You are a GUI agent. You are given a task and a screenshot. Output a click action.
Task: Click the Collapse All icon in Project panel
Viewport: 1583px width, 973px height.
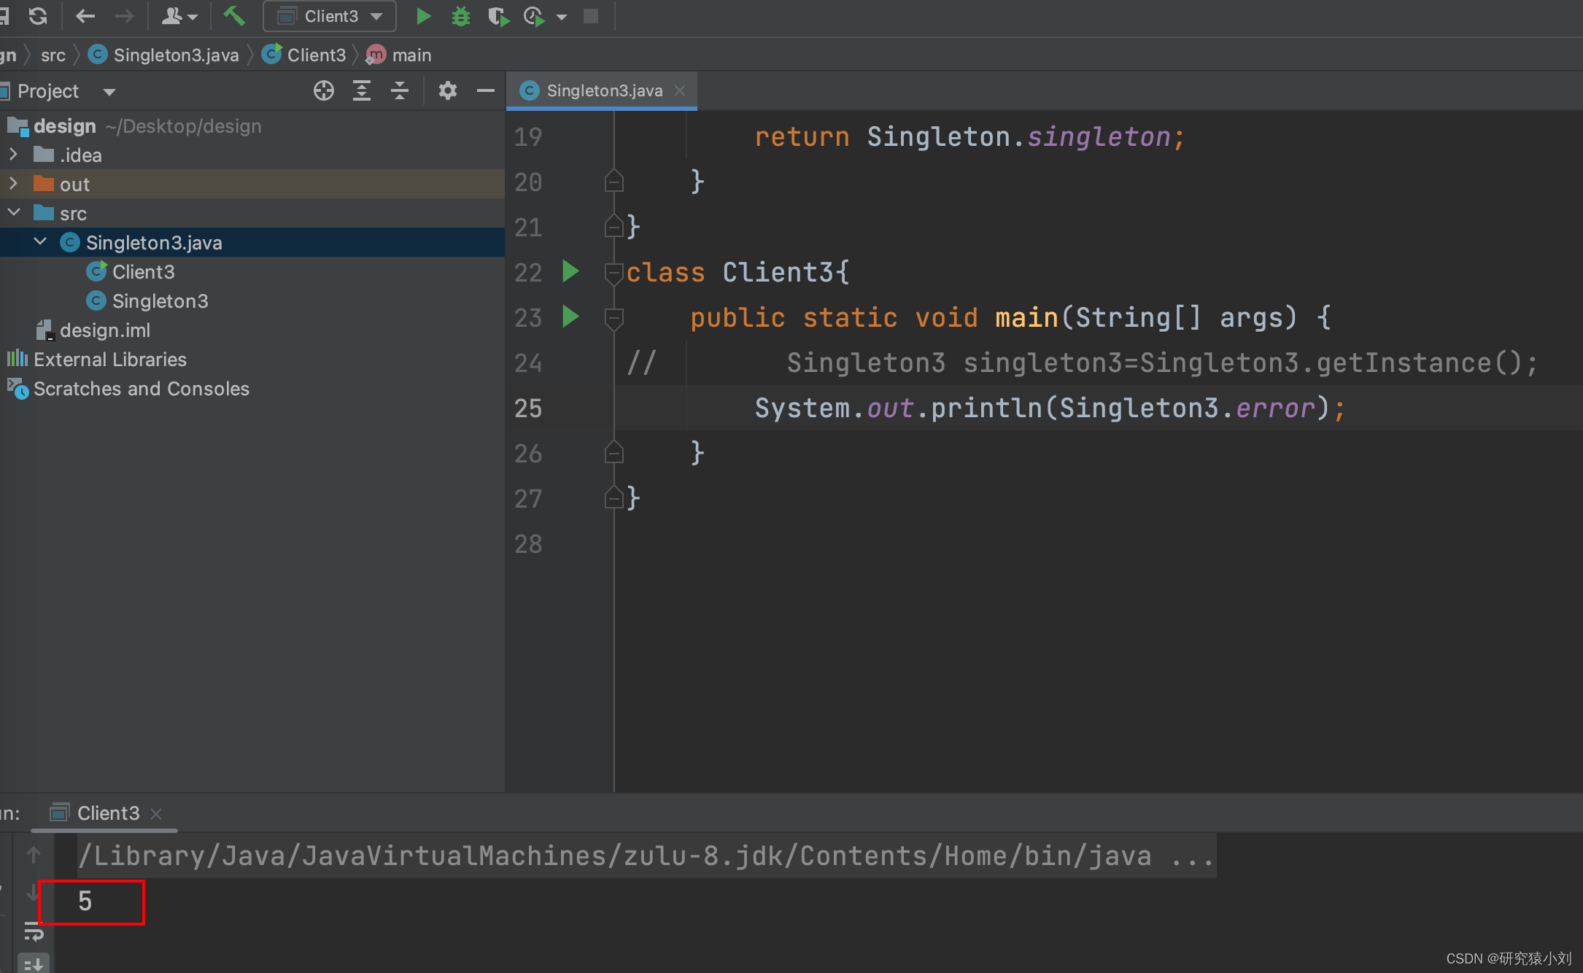(400, 90)
